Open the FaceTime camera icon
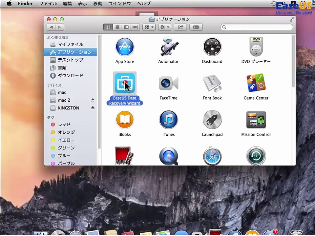Screen dimensions: 315x236 [168, 83]
